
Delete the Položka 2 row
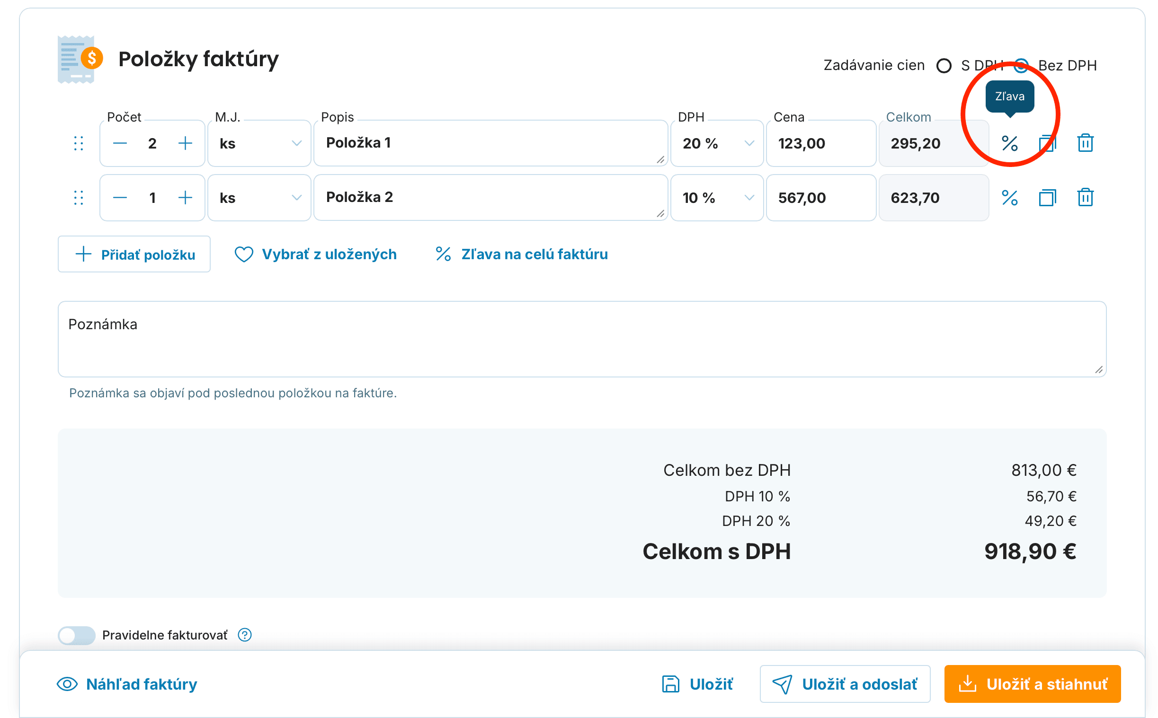[x=1085, y=198]
